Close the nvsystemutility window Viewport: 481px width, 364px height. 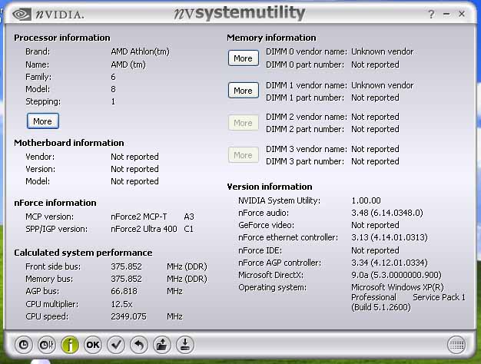(462, 14)
